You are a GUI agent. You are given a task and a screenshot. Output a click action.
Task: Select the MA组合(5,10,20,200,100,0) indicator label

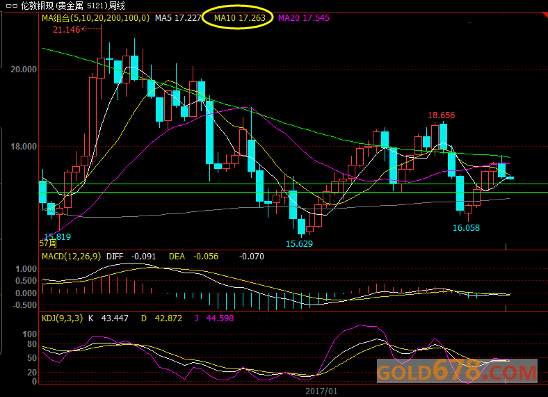click(95, 18)
